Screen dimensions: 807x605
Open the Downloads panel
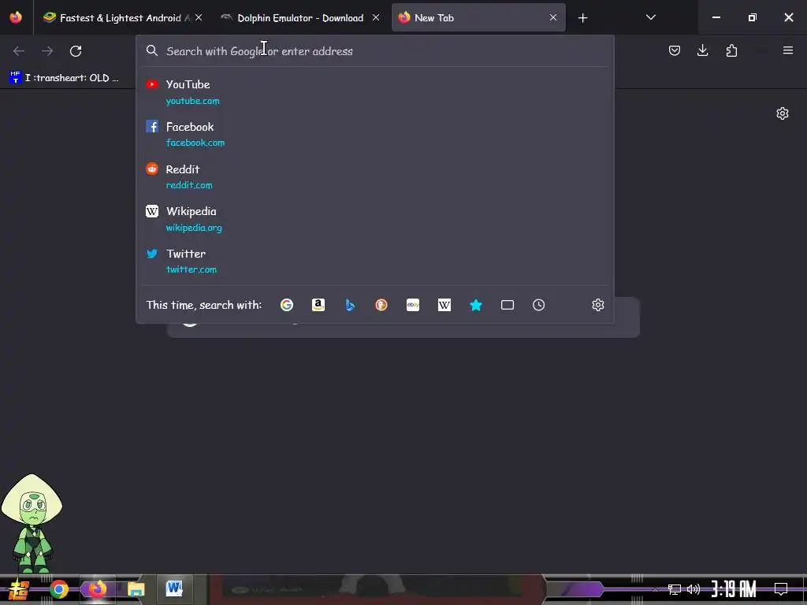(702, 50)
